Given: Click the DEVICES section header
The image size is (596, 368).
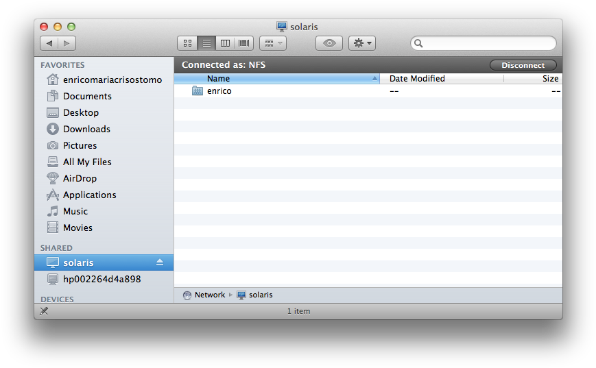Looking at the screenshot, I should tap(57, 299).
